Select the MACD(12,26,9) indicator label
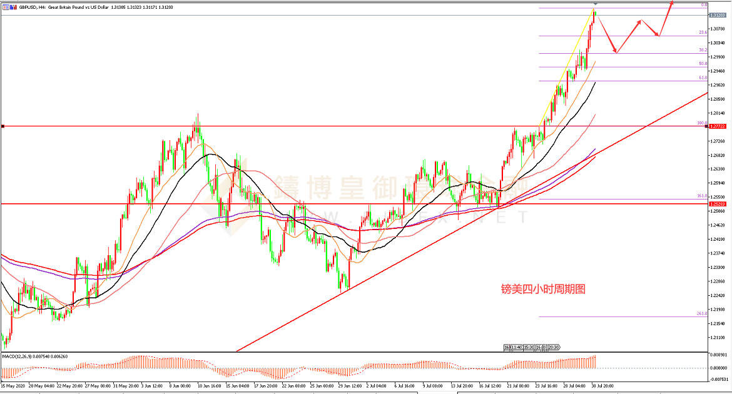This screenshot has height=394, width=732. tap(20, 356)
